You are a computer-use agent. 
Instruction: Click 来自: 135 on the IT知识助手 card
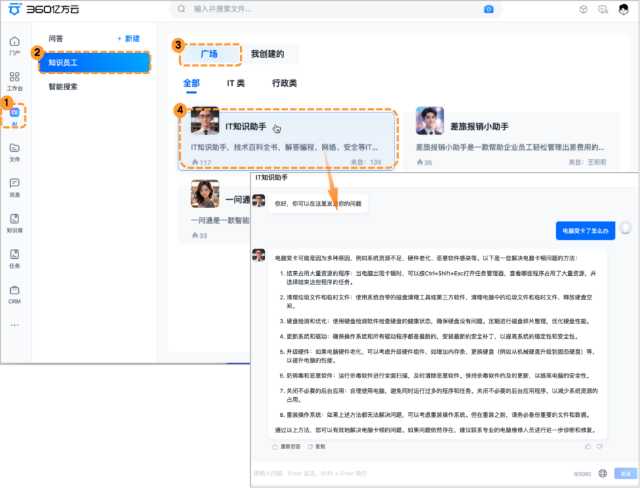(x=366, y=163)
